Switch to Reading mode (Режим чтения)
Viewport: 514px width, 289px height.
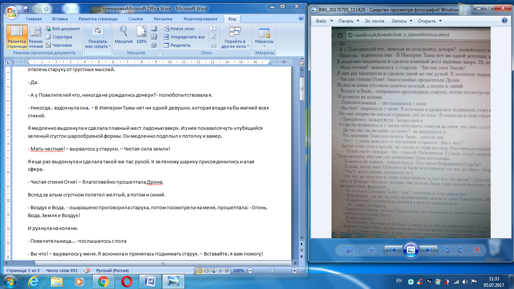click(x=36, y=37)
